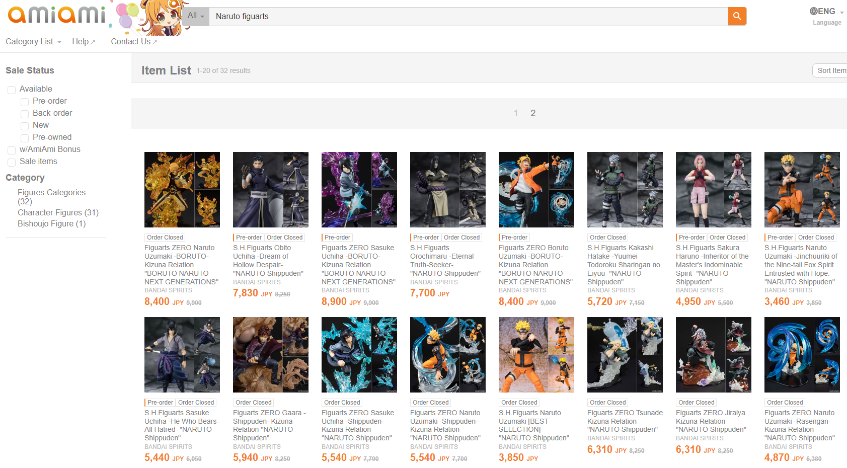The height and width of the screenshot is (468, 847).
Task: Click the 3,460 JPY Naruto Jinchuuriki price
Action: [784, 302]
